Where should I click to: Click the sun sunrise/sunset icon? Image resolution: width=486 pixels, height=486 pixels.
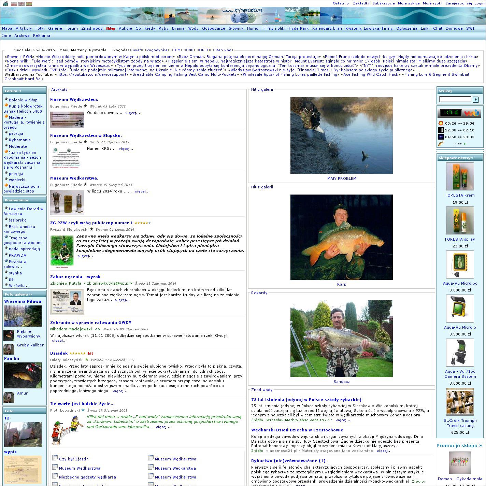(x=441, y=124)
